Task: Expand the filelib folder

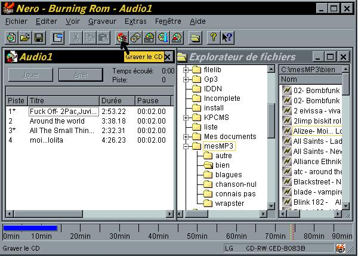Action: tap(186, 70)
